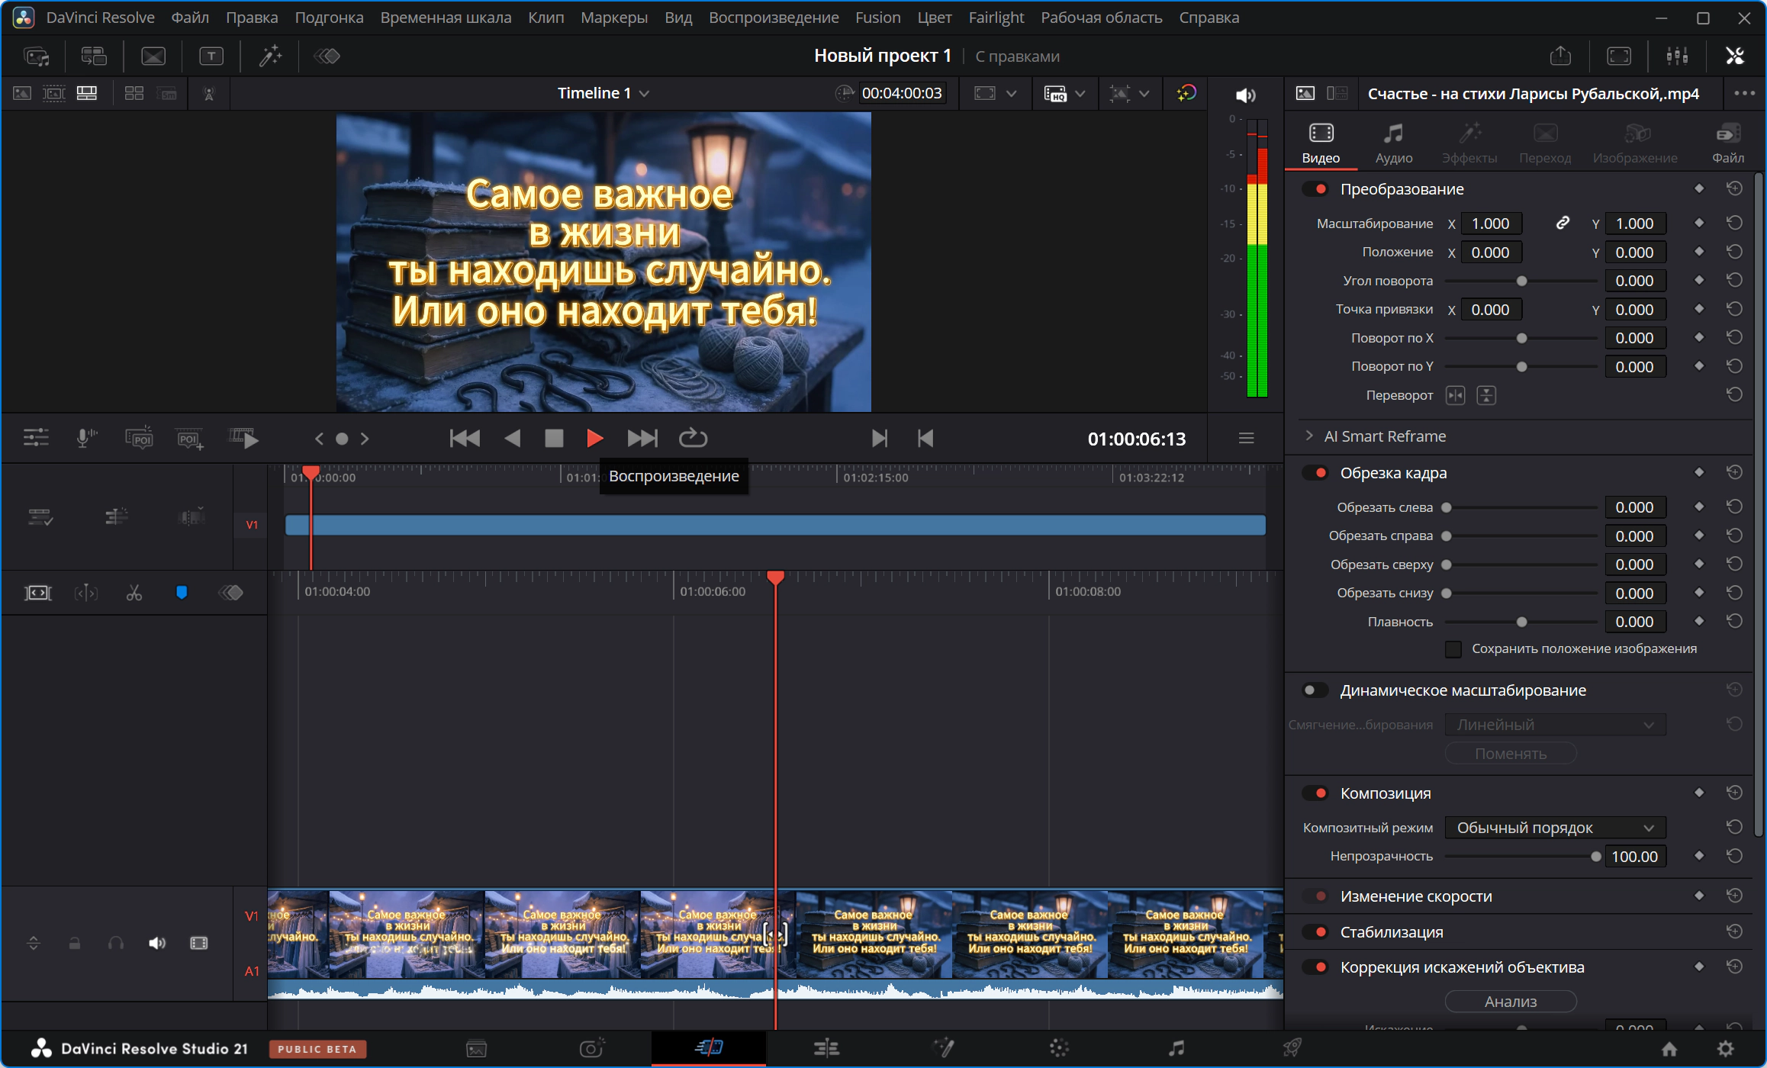Open project settings gear icon
Image resolution: width=1767 pixels, height=1068 pixels.
coord(1726,1048)
